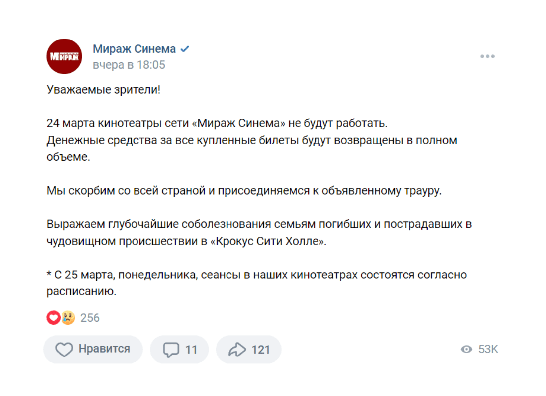
Task: Click the eye views icon
Action: point(466,349)
